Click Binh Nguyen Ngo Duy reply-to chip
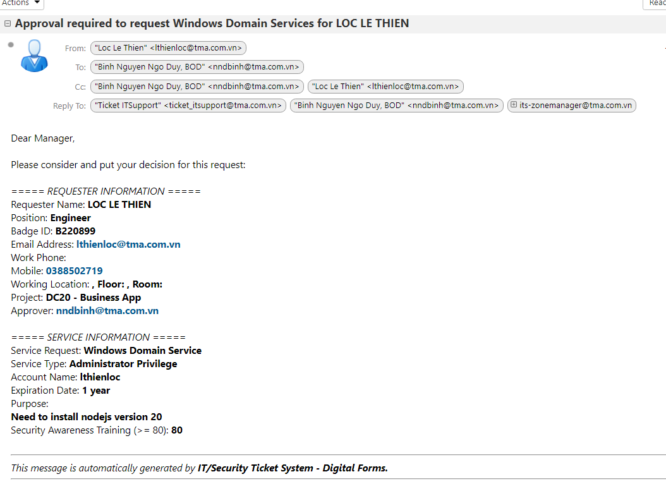 coord(396,106)
